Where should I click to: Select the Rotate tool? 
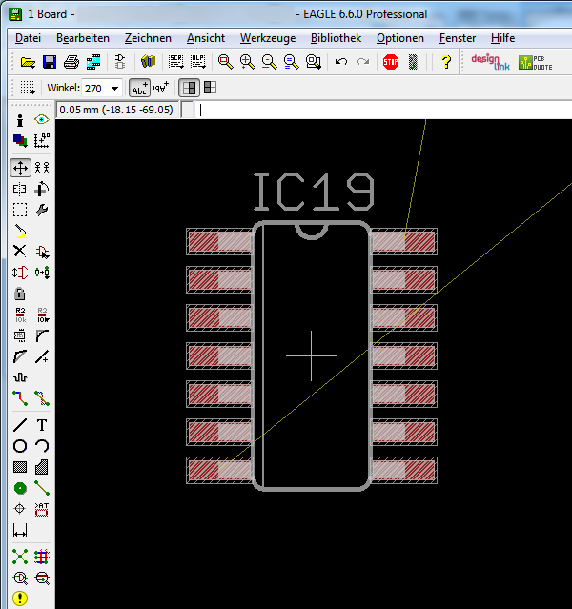tap(42, 189)
